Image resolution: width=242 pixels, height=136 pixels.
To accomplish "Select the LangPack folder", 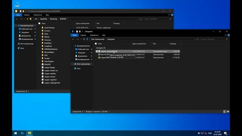I will [48, 46].
